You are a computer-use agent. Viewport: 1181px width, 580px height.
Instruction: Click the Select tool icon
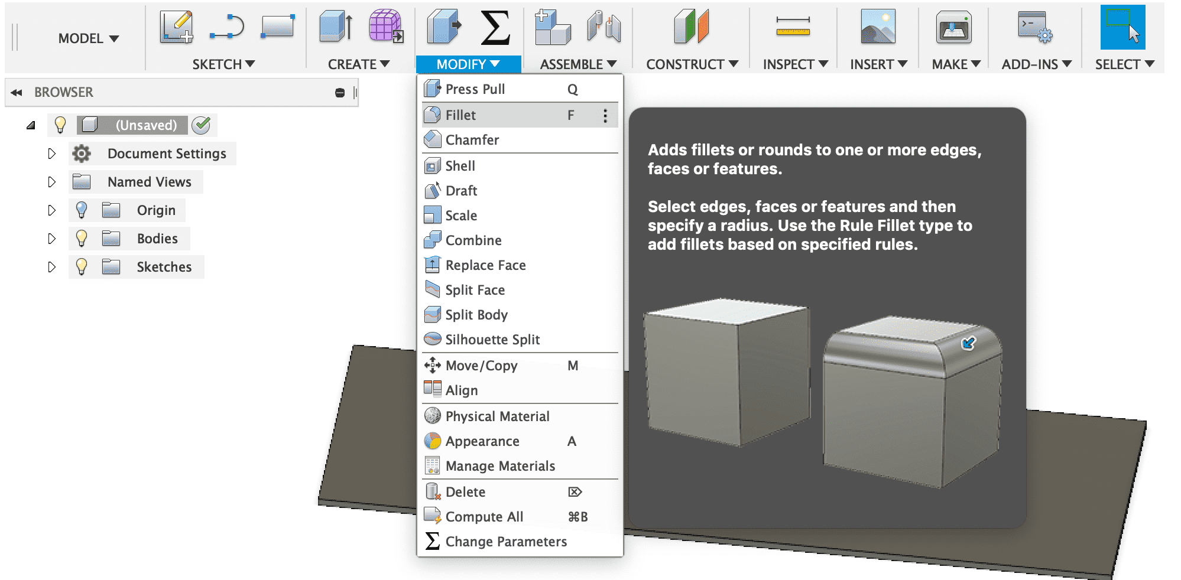pos(1122,27)
